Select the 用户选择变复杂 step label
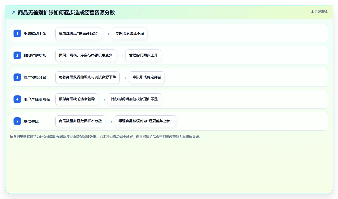 37,99
